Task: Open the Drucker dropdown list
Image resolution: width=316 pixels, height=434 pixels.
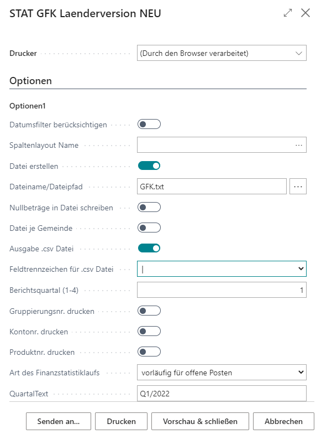Action: click(222, 53)
